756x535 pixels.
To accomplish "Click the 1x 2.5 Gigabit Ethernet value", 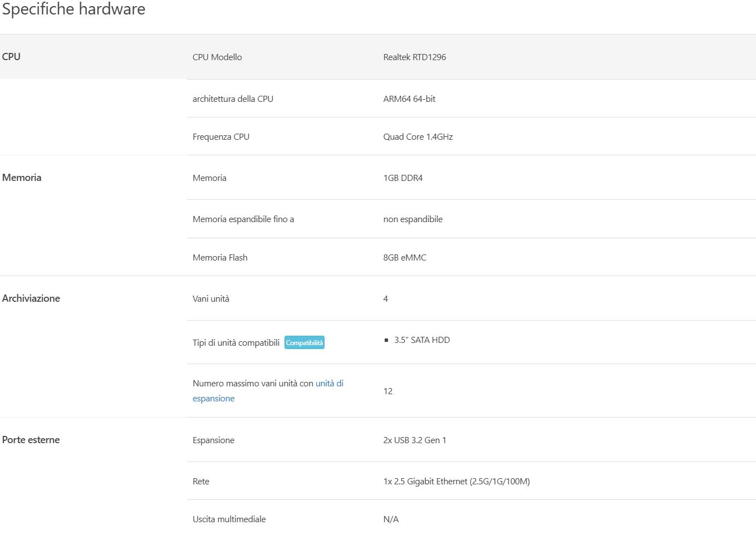I will (x=456, y=482).
